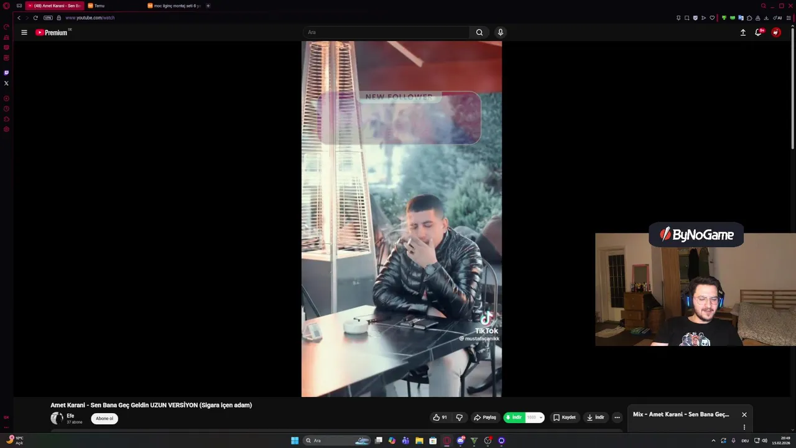Open the browser extensions cube icon
796x448 pixels.
[x=749, y=18]
